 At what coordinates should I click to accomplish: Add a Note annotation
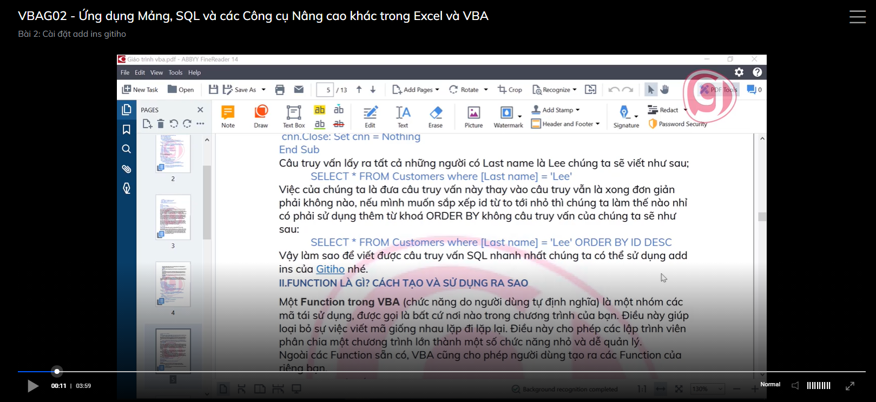click(x=228, y=117)
